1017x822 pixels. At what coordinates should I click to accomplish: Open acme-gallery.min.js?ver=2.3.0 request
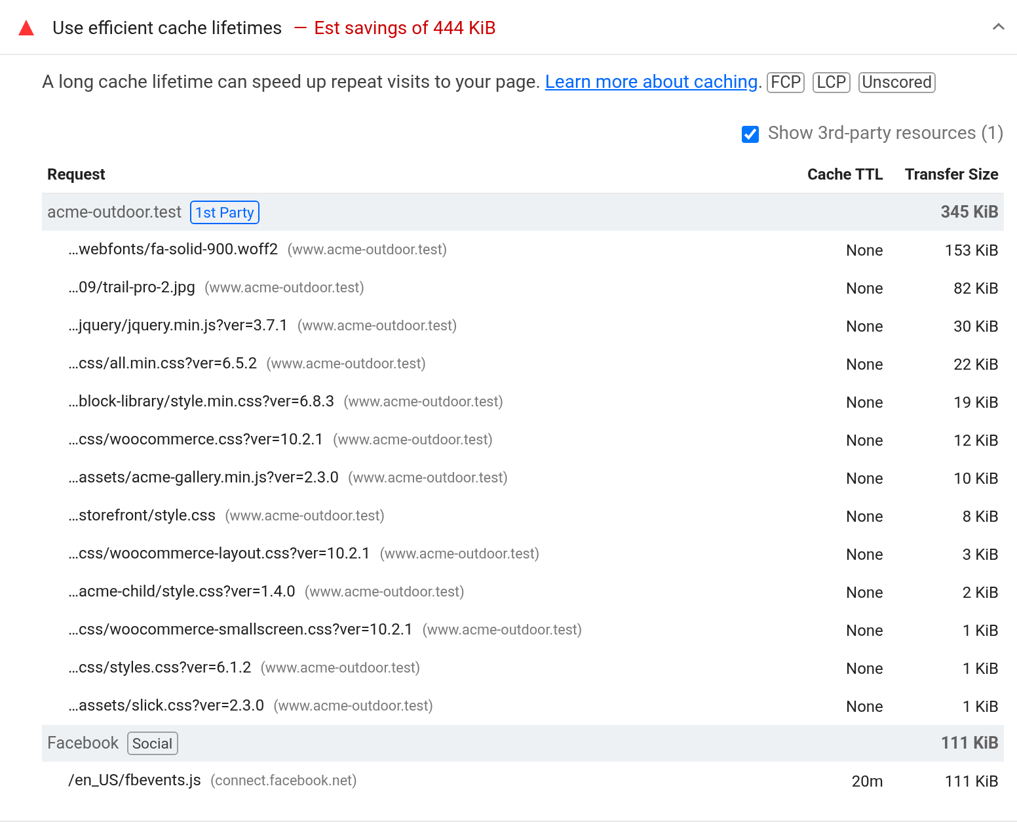[203, 478]
